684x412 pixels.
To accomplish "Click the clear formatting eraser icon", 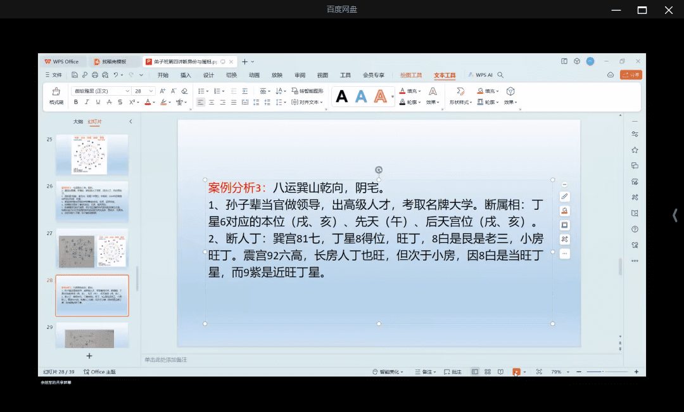I will pyautogui.click(x=184, y=91).
